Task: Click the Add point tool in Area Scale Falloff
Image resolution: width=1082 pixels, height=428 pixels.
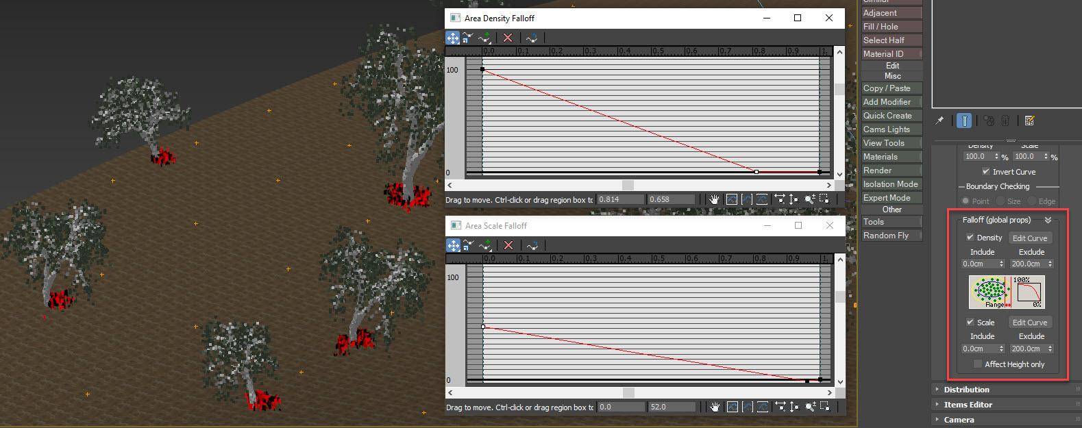Action: (485, 246)
